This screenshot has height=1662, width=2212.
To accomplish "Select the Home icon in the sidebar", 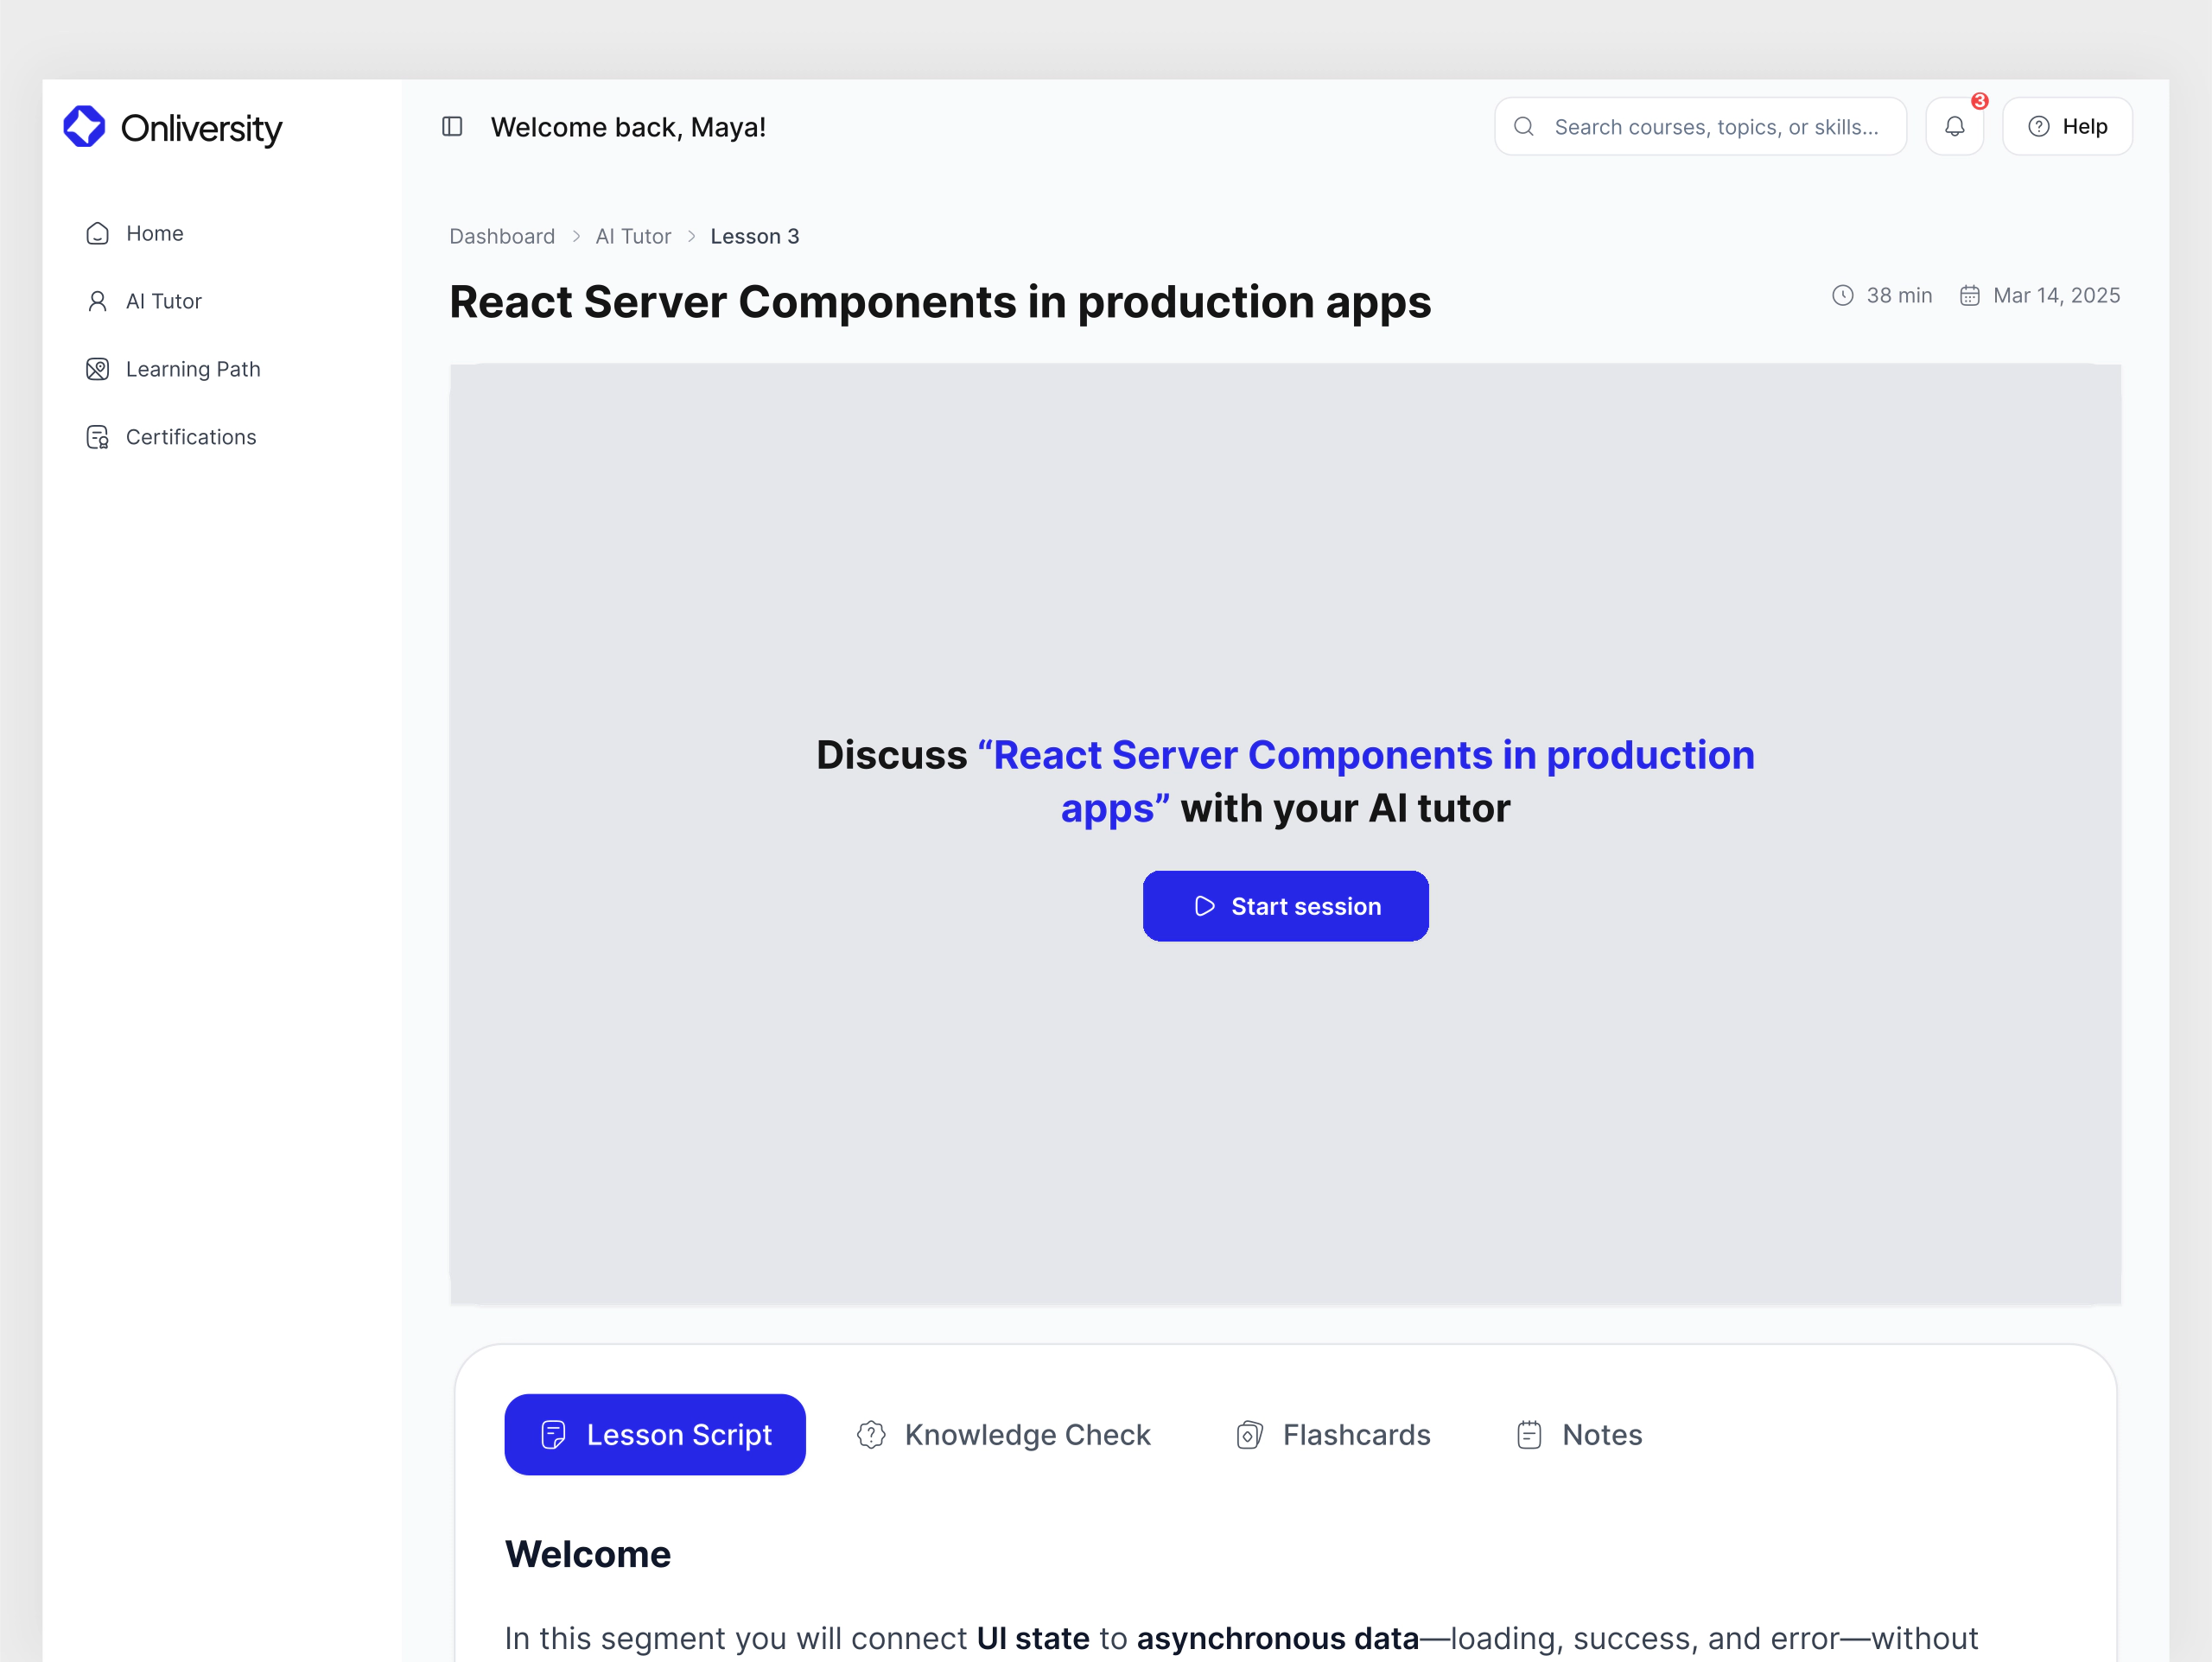I will point(97,233).
